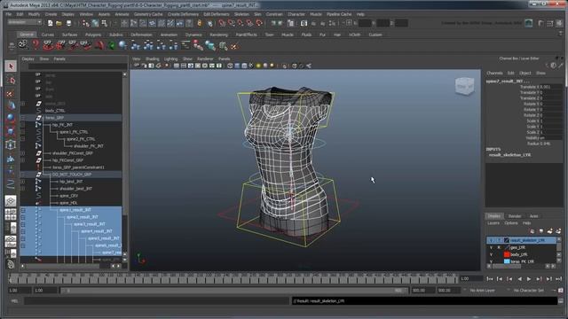
Task: Switch to the Render layer tab
Action: (515, 216)
